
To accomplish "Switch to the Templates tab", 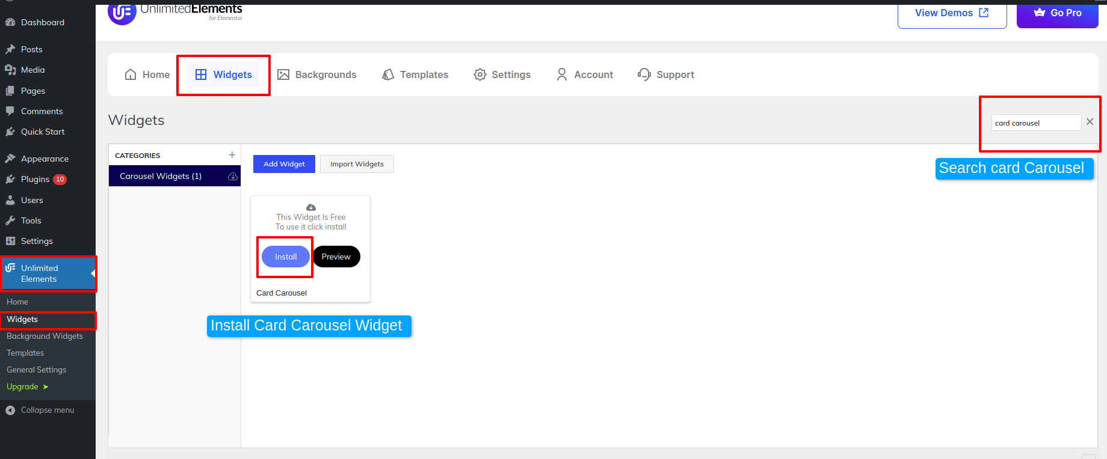I will point(416,74).
